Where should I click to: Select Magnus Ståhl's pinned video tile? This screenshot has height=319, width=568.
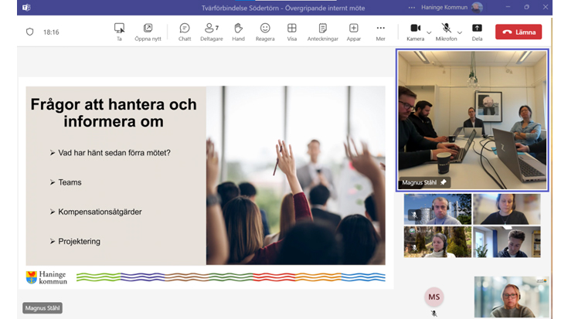pyautogui.click(x=472, y=120)
